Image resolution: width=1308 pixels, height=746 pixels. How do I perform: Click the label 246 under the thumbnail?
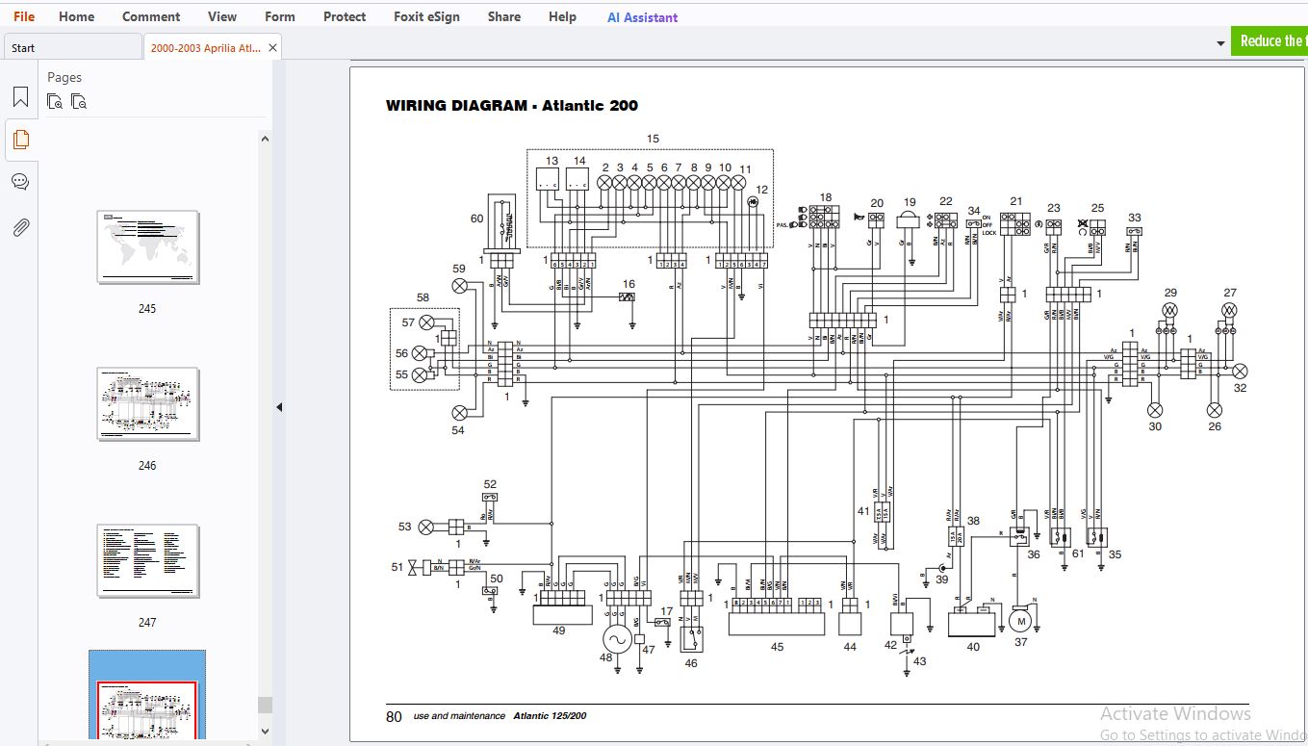click(147, 466)
